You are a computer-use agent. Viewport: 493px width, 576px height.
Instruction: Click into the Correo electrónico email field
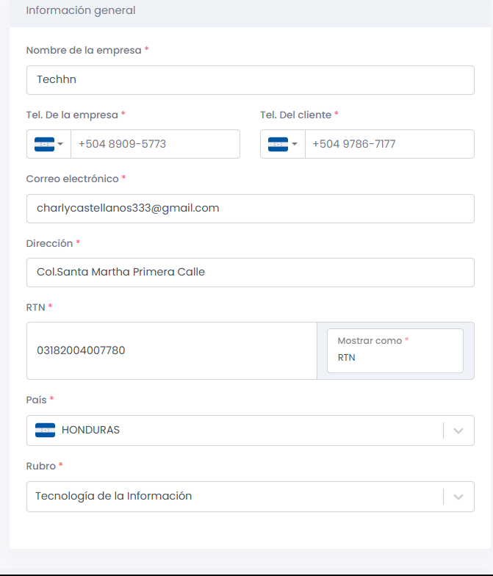pyautogui.click(x=250, y=208)
